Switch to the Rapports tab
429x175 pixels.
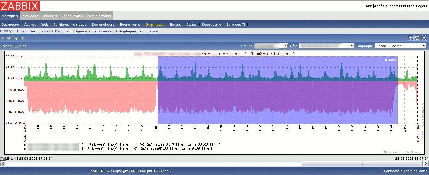50,16
